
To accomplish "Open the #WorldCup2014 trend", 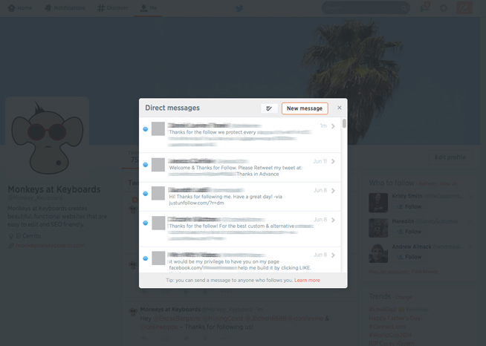I will tap(390, 335).
